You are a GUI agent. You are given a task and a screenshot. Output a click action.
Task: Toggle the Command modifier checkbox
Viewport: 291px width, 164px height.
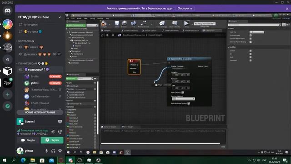[251, 61]
